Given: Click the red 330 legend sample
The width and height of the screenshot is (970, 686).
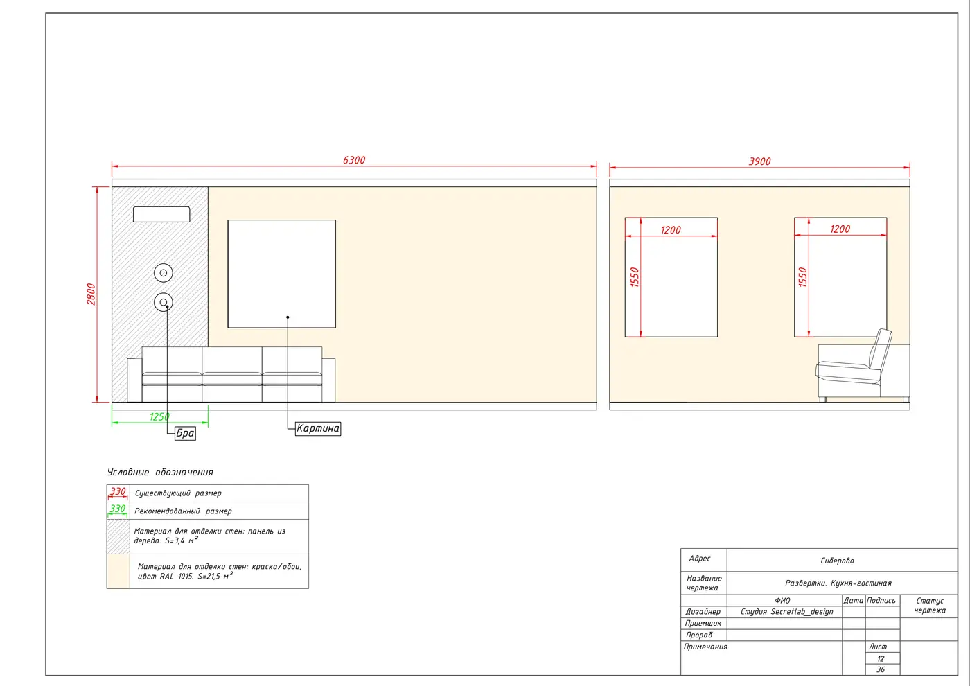Looking at the screenshot, I should coord(118,492).
